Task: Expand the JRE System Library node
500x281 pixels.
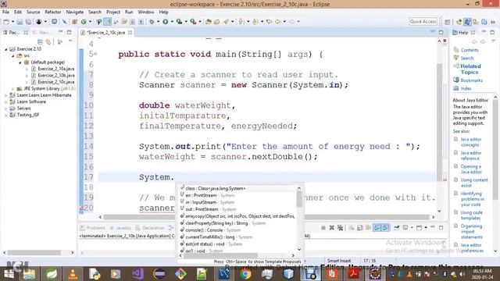Action: point(13,88)
